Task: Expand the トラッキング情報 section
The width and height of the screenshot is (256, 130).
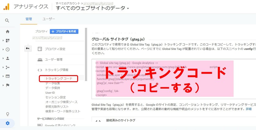Action: 56,70
